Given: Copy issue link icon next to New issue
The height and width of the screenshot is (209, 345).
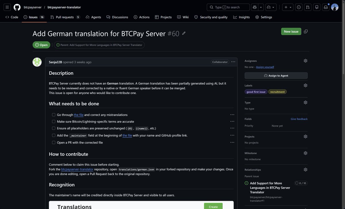Looking at the screenshot, I should coord(306,31).
